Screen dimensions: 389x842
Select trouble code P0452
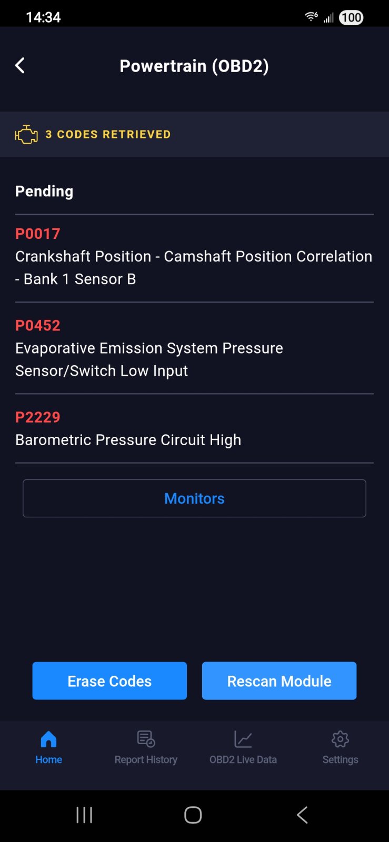(x=38, y=325)
